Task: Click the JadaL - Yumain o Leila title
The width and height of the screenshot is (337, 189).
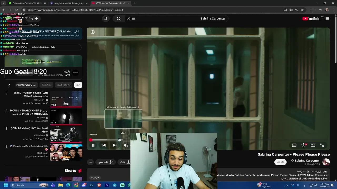Action: point(31,94)
